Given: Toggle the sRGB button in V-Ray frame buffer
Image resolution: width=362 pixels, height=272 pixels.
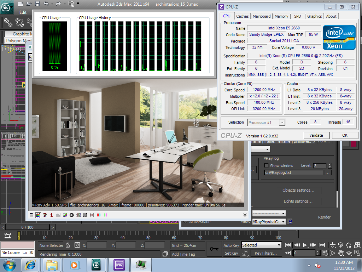Looking at the screenshot, I should pos(78,215).
